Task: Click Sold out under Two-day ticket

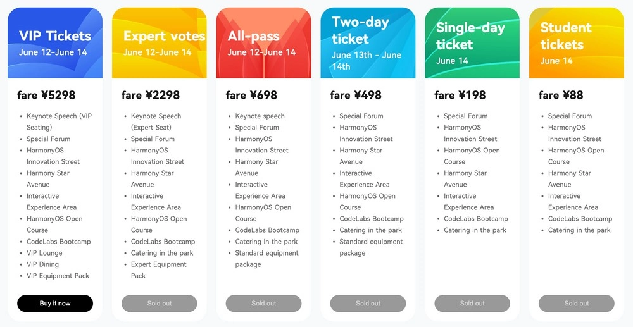Action: click(368, 303)
